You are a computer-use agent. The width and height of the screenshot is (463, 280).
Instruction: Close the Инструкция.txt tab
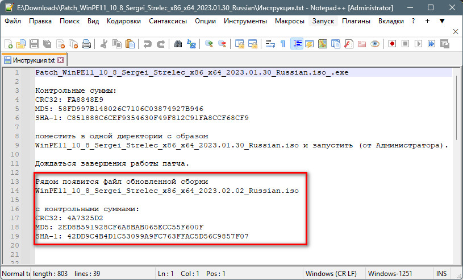tap(61, 60)
